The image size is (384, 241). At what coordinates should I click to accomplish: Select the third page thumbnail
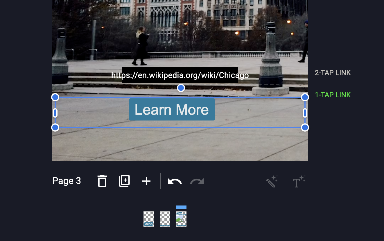coord(181,219)
